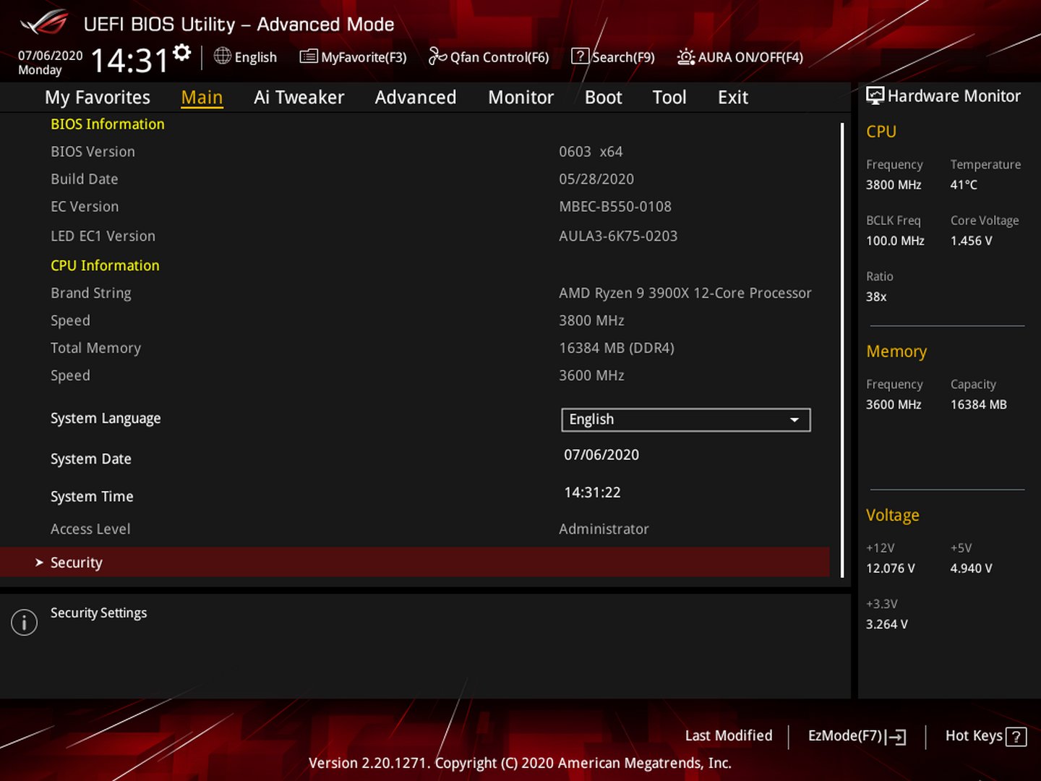Click the info icon beside Security Settings

[x=24, y=622]
